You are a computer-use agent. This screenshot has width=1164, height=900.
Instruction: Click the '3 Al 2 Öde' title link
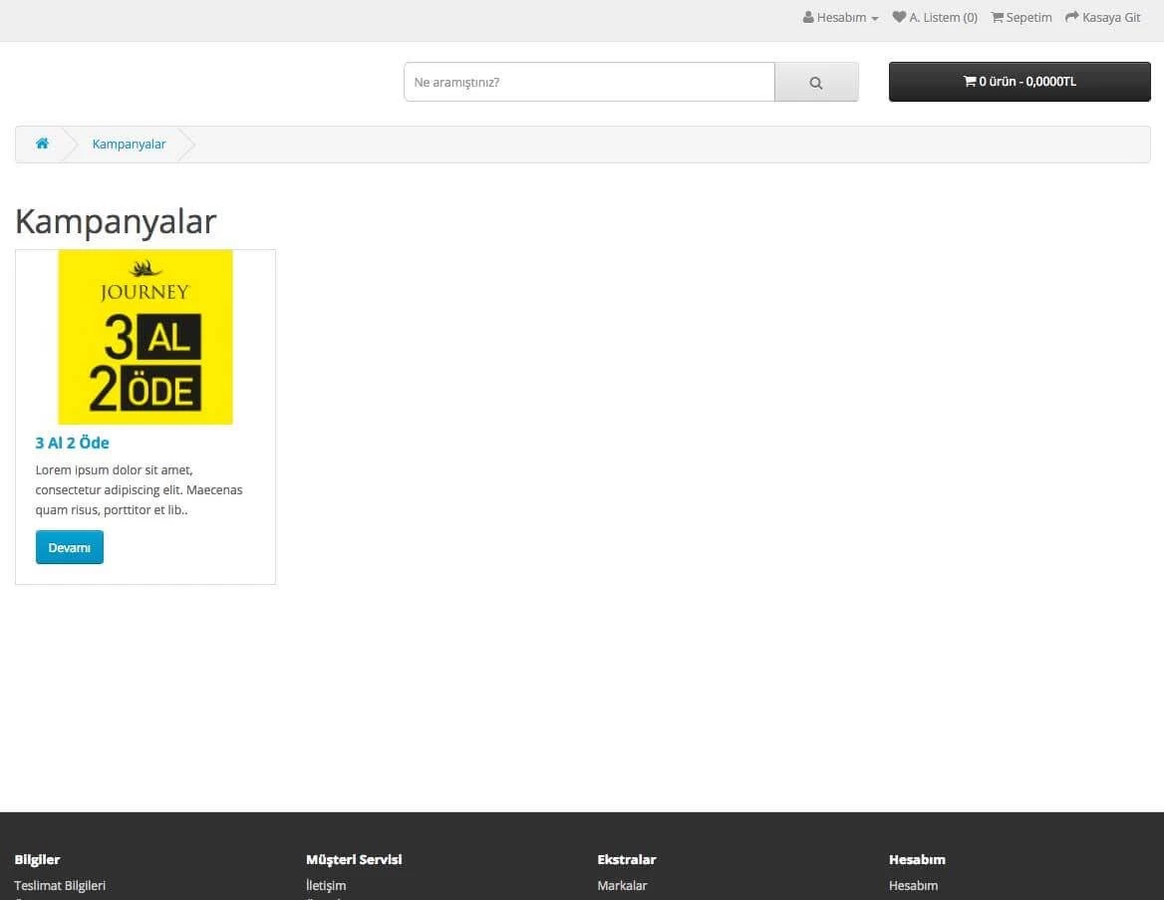(x=72, y=443)
